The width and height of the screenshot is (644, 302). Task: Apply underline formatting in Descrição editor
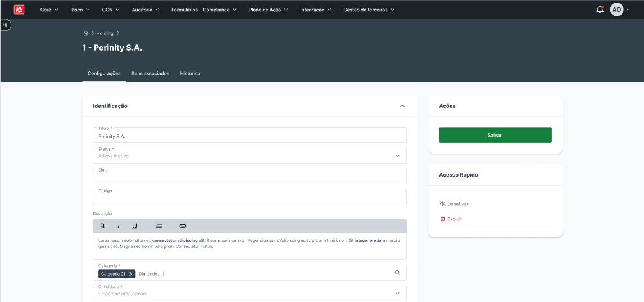click(134, 226)
